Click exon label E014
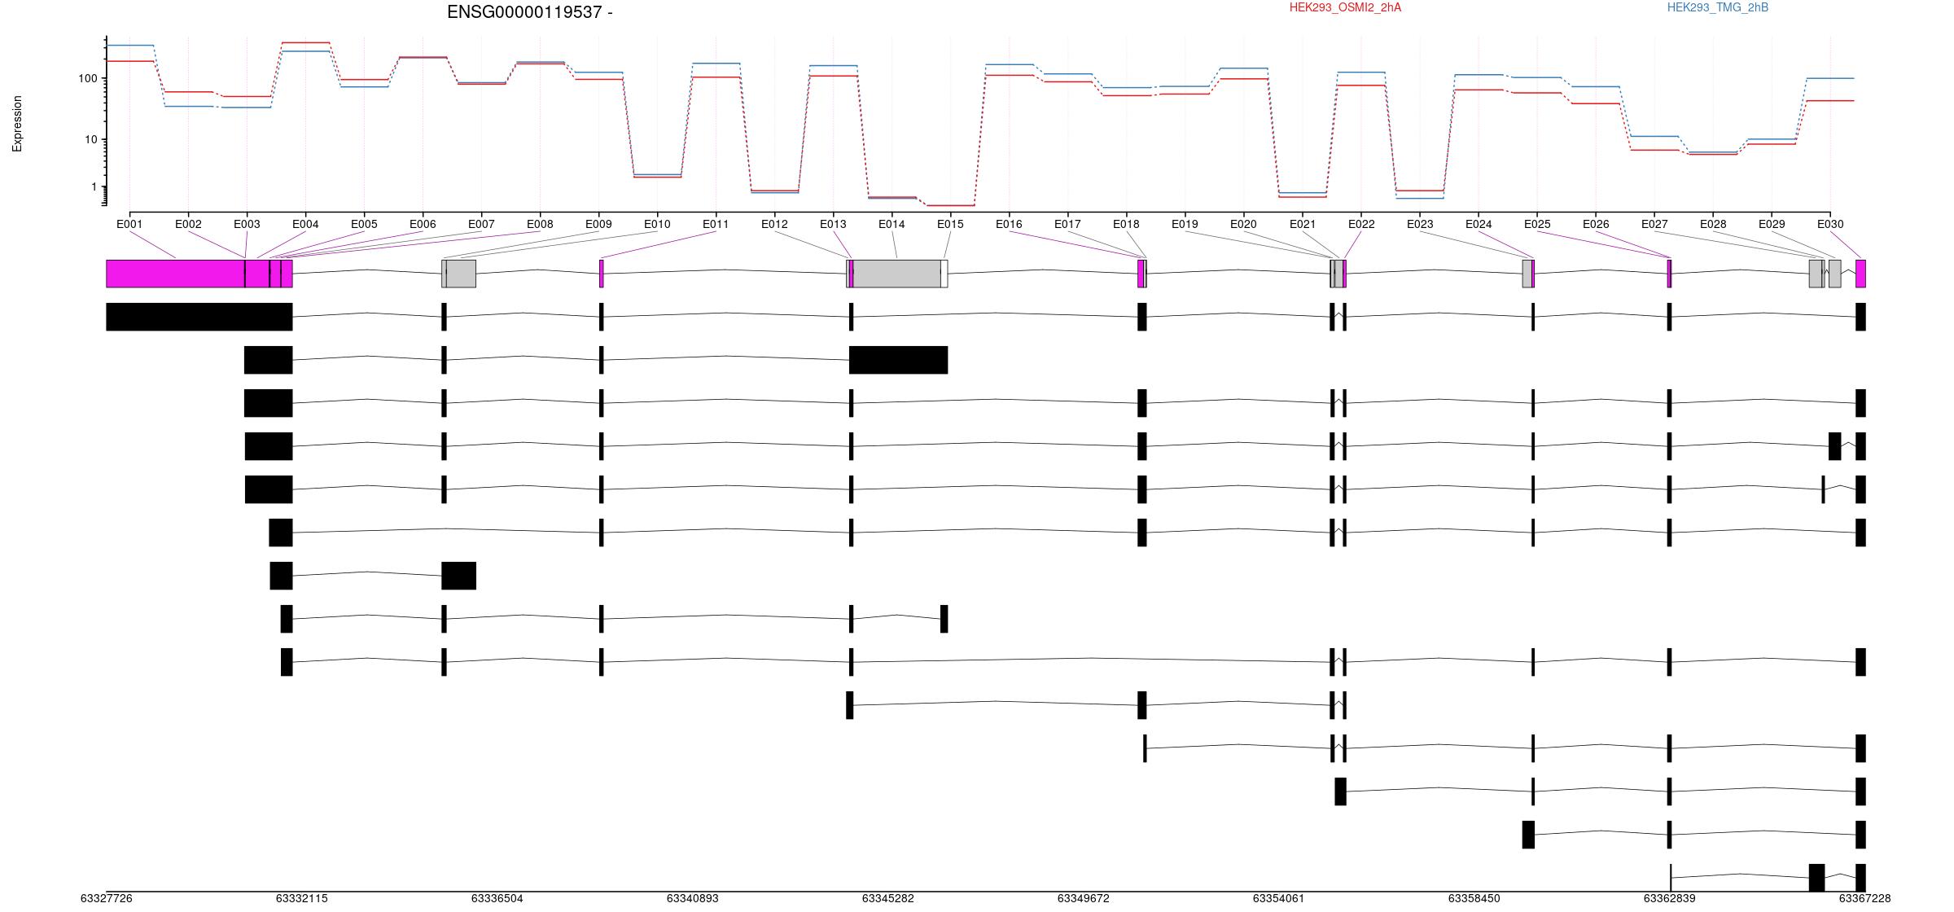This screenshot has width=1954, height=912. point(892,224)
